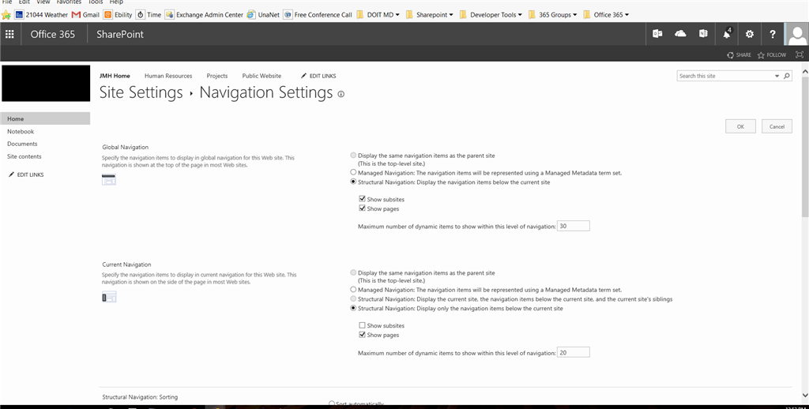809x409 pixels.
Task: Open the Help question mark icon
Action: click(x=773, y=34)
